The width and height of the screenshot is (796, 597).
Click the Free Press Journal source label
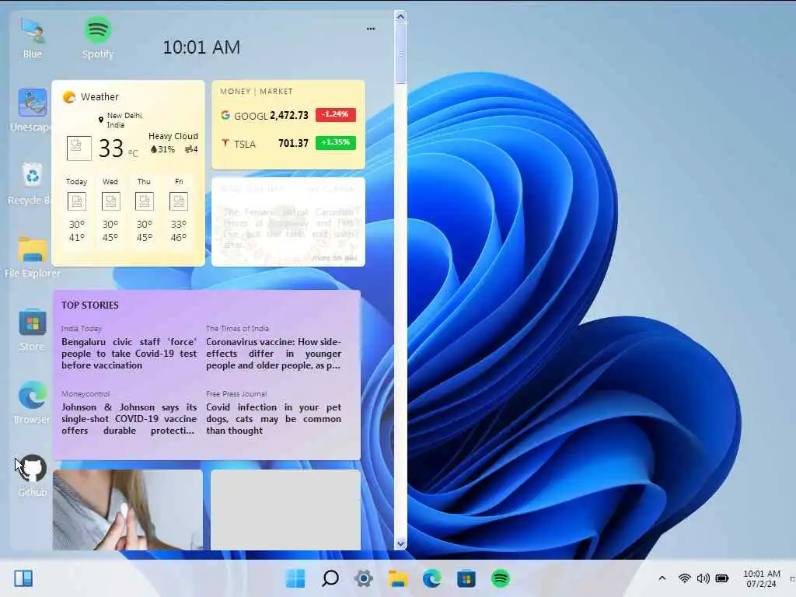click(236, 394)
